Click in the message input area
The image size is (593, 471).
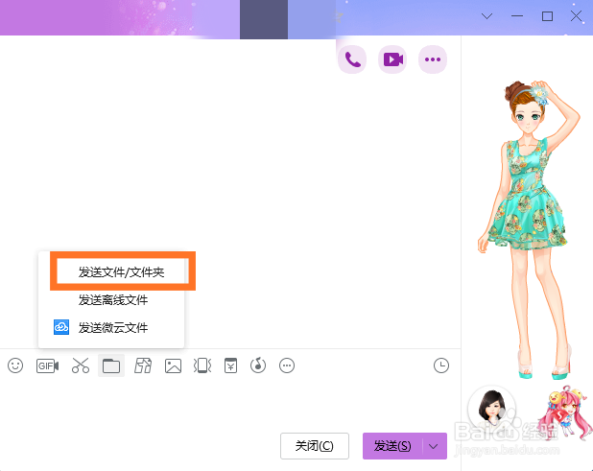point(230,404)
